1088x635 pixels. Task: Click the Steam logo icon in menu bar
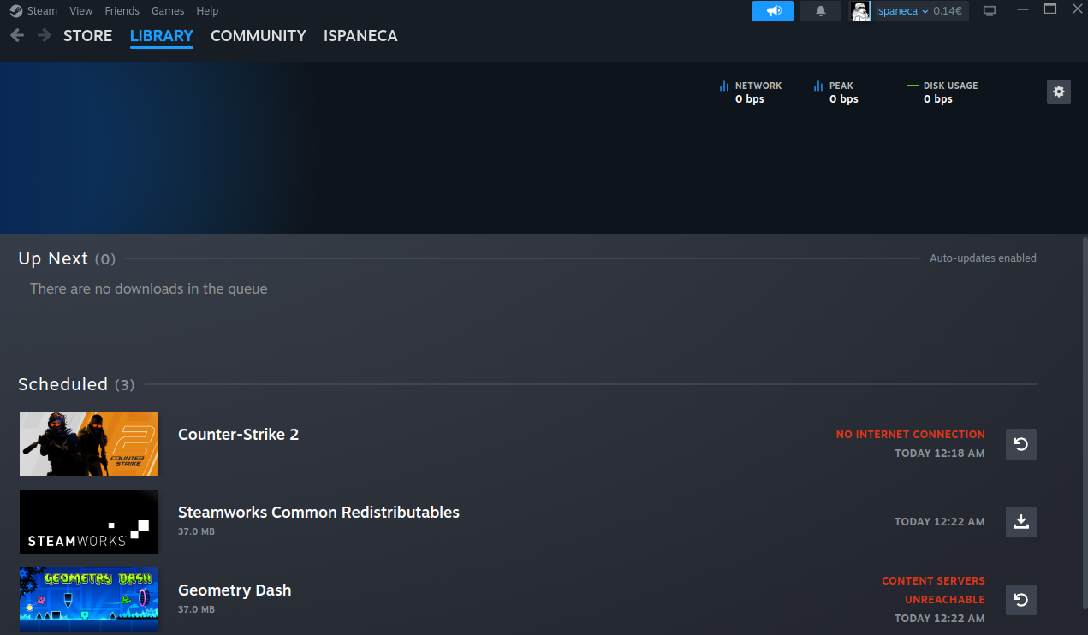(16, 11)
